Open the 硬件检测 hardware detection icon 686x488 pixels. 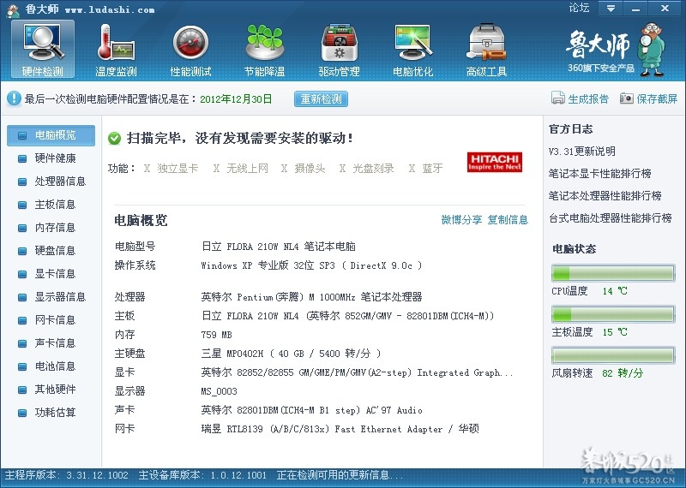(43, 49)
